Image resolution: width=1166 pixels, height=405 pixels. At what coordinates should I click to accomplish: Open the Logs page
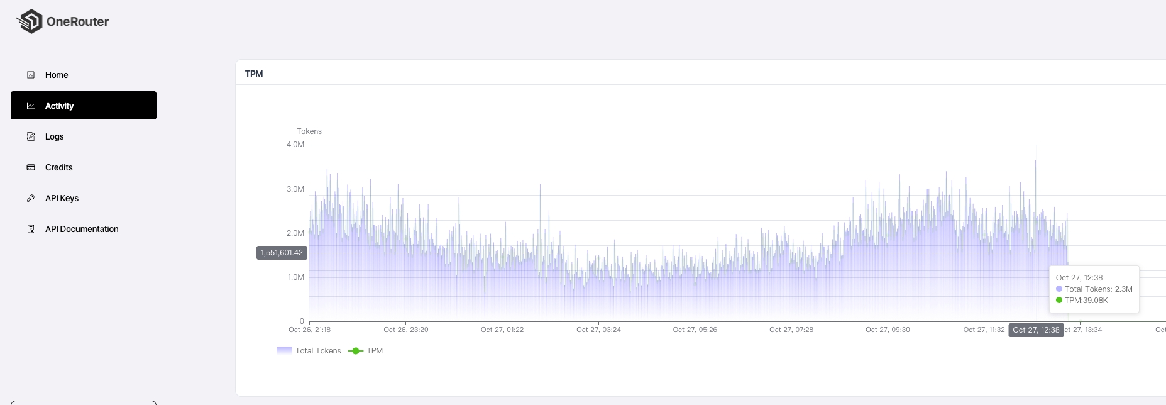(55, 136)
